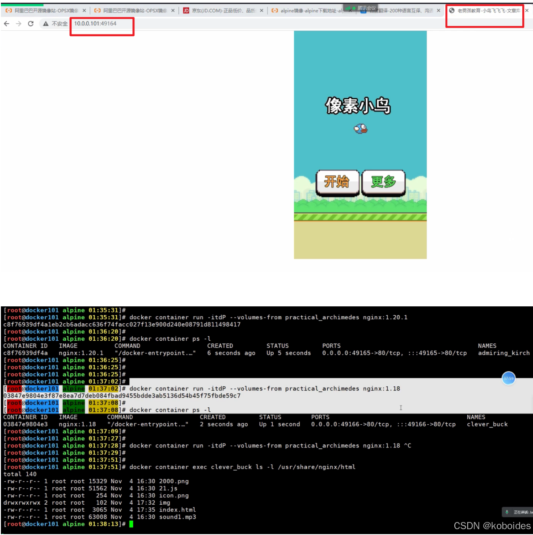Switch to the 京东(JD.COM) tab
The height and width of the screenshot is (535, 533).
(x=223, y=11)
